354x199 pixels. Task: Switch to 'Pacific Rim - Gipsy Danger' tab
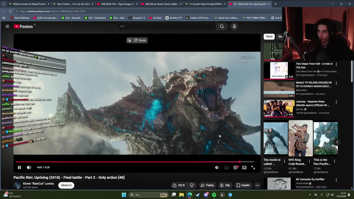point(117,4)
